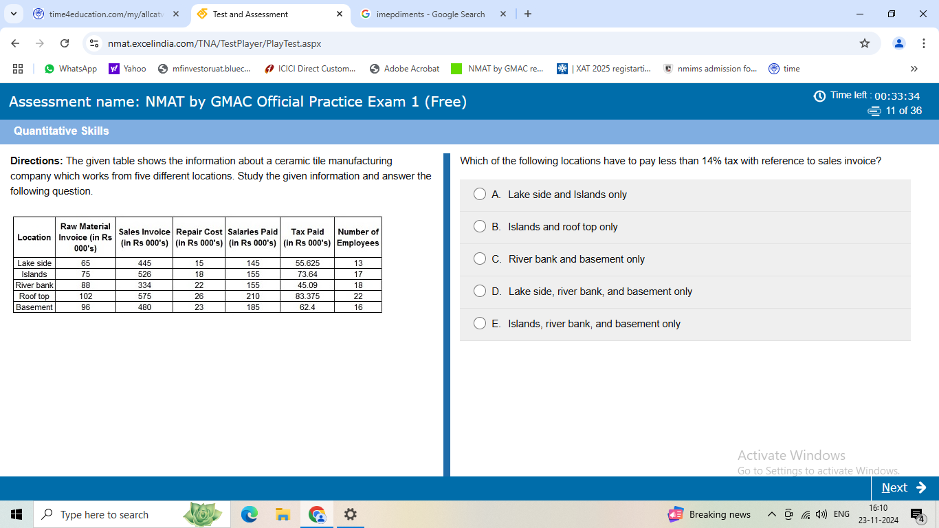939x528 pixels.
Task: Close the Test and Assessment tab
Action: pyautogui.click(x=340, y=14)
